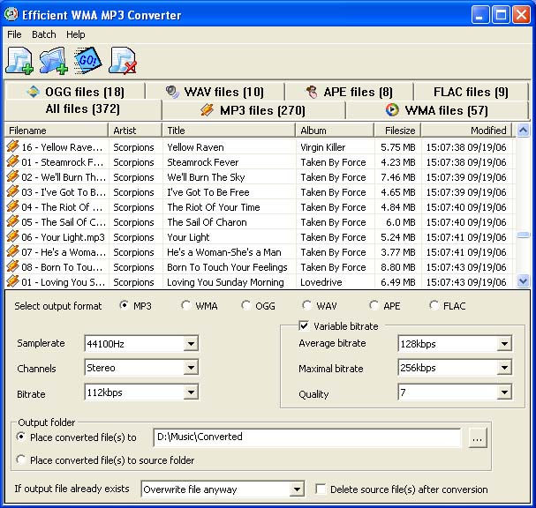Select APE output format
Screen dimensions: 536x508
[x=374, y=305]
